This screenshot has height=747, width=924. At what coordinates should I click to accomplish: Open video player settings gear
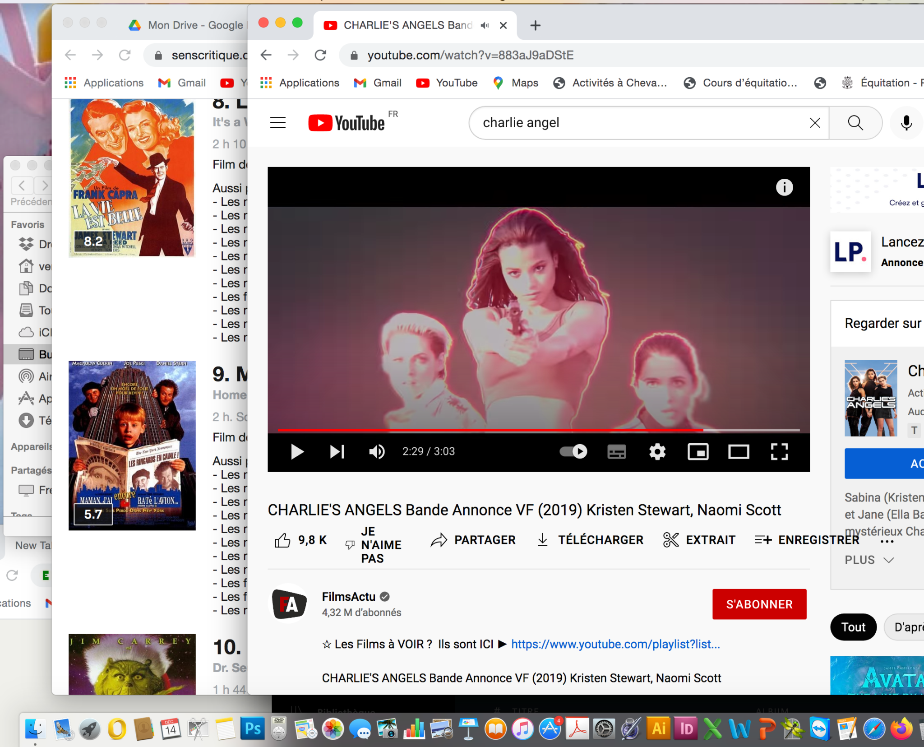pos(657,451)
